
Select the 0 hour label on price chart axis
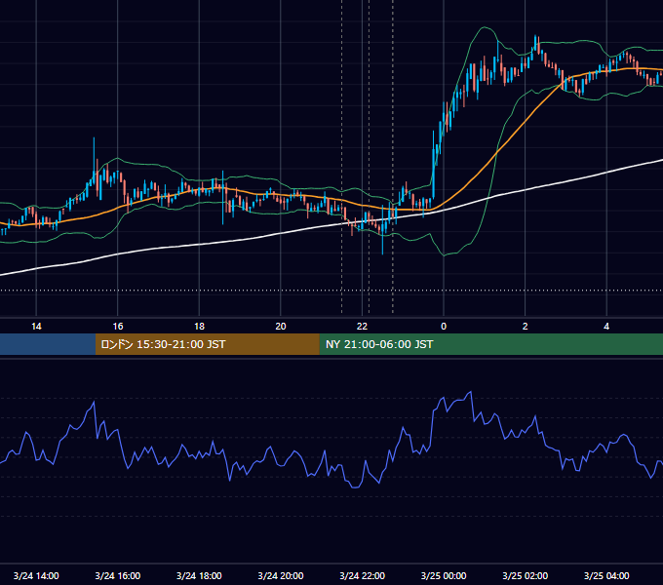point(444,327)
